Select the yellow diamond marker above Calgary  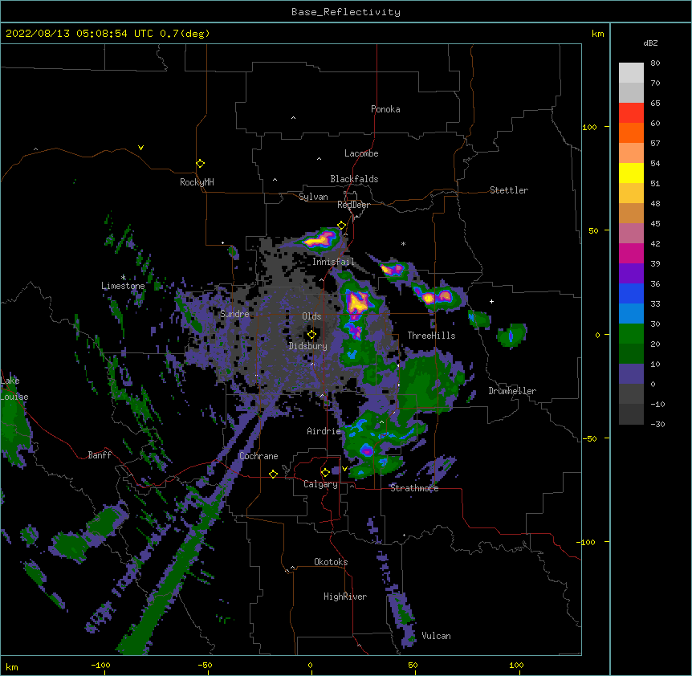click(x=325, y=473)
